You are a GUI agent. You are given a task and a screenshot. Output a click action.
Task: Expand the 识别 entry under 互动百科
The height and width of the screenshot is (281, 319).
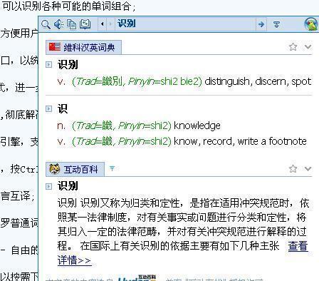tap(48, 186)
